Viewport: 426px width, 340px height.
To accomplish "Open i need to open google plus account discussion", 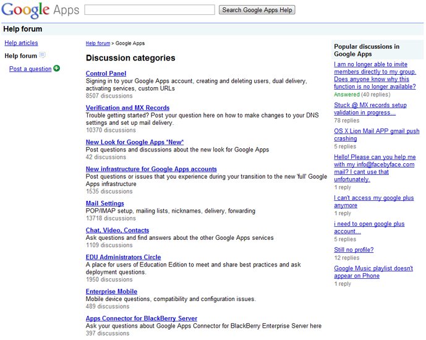I will pos(369,227).
